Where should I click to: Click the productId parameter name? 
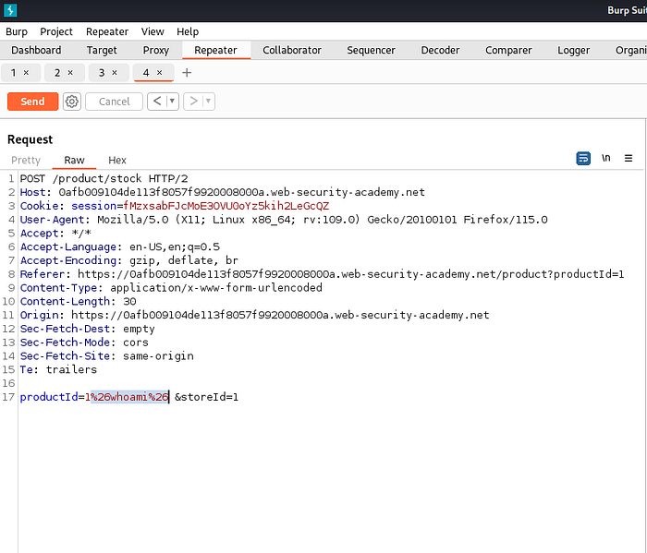pos(49,397)
